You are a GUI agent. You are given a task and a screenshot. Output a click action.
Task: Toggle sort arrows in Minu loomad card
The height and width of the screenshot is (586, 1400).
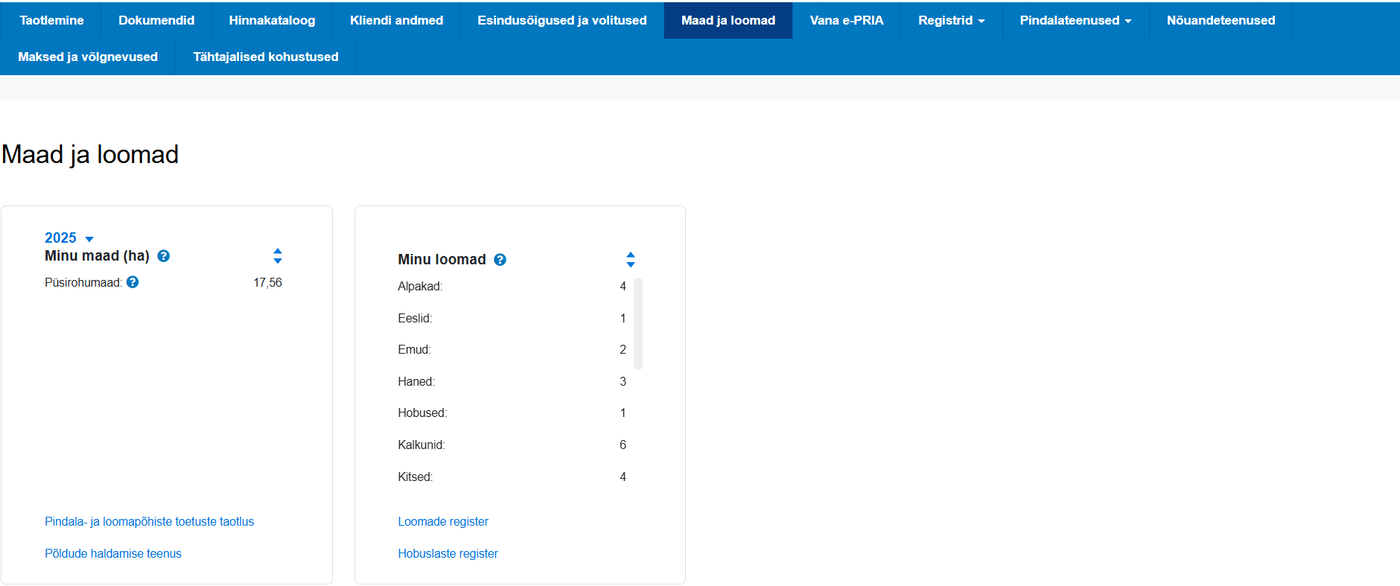click(x=631, y=260)
